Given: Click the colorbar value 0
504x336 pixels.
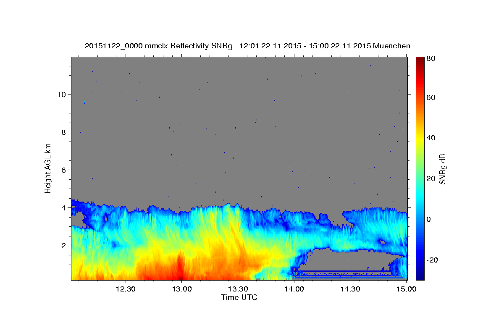Looking at the screenshot, I should [x=429, y=219].
